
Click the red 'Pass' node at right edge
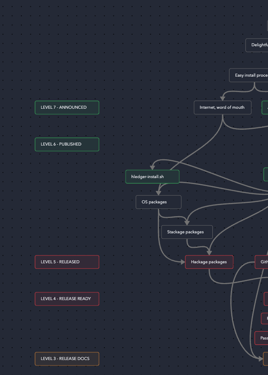(x=262, y=338)
